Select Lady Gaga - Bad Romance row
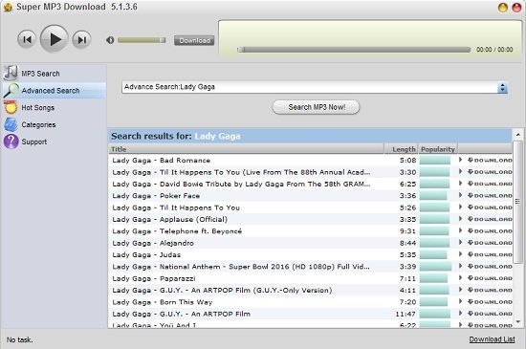Viewport: 526px width, 349px height. coord(310,161)
